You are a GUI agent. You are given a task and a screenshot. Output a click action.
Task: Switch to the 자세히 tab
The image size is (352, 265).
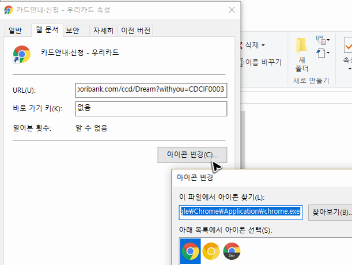click(103, 31)
